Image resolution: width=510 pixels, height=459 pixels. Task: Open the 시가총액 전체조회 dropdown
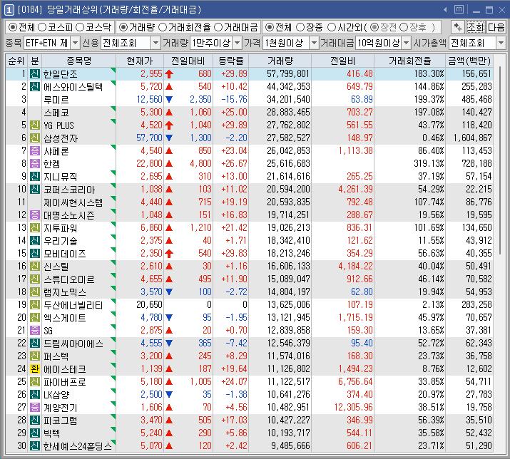(501, 43)
